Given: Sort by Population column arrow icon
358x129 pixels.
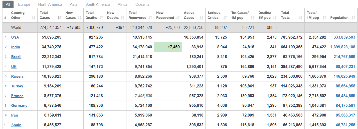Looking at the screenshot, I should [x=353, y=18].
